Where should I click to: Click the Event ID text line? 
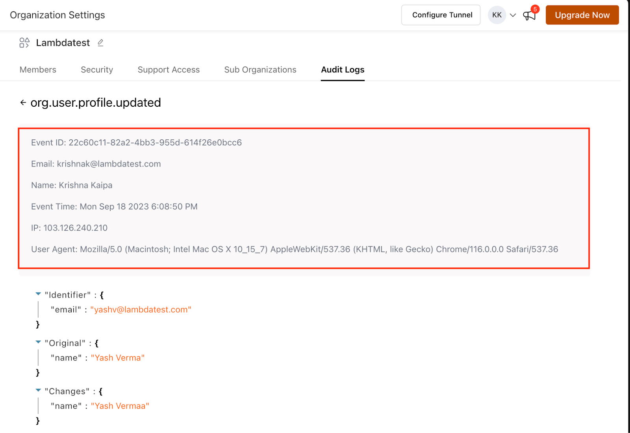pos(136,142)
